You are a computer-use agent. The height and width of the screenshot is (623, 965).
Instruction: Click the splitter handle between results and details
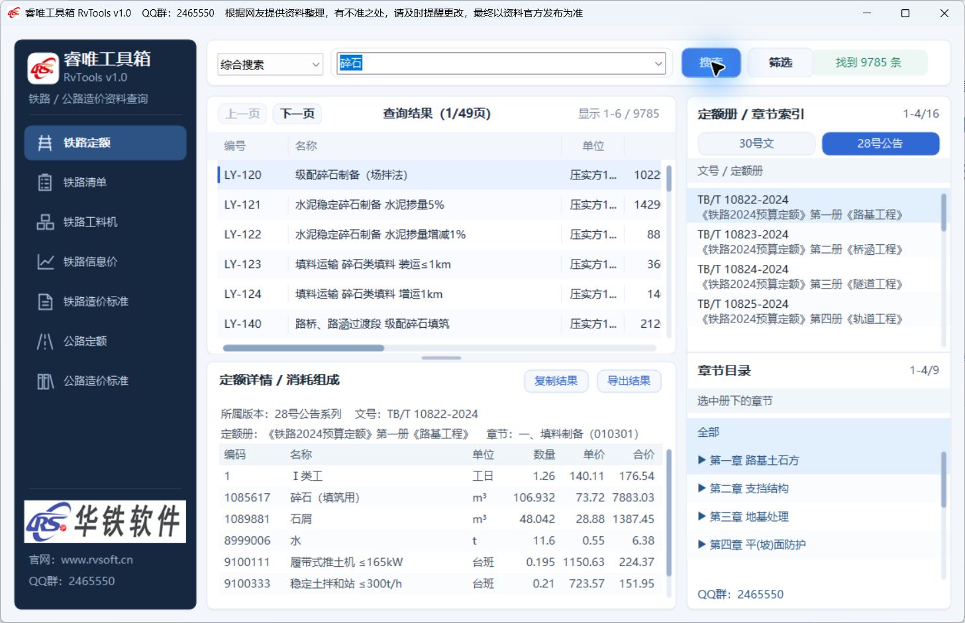[x=441, y=358]
